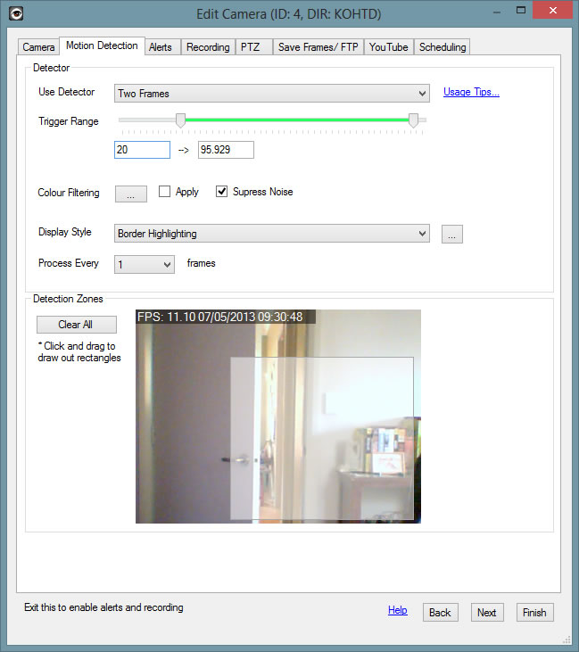Screen dimensions: 579x652
Task: Switch to the Alerts tab
Action: 161,47
